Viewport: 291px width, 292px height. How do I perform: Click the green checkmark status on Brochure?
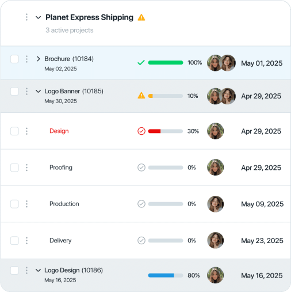tap(141, 63)
